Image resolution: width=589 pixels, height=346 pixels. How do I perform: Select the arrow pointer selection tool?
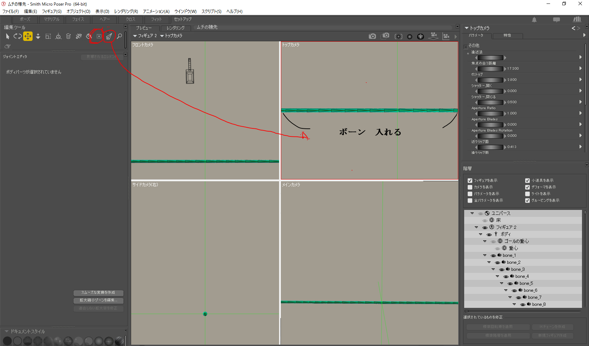pyautogui.click(x=7, y=36)
